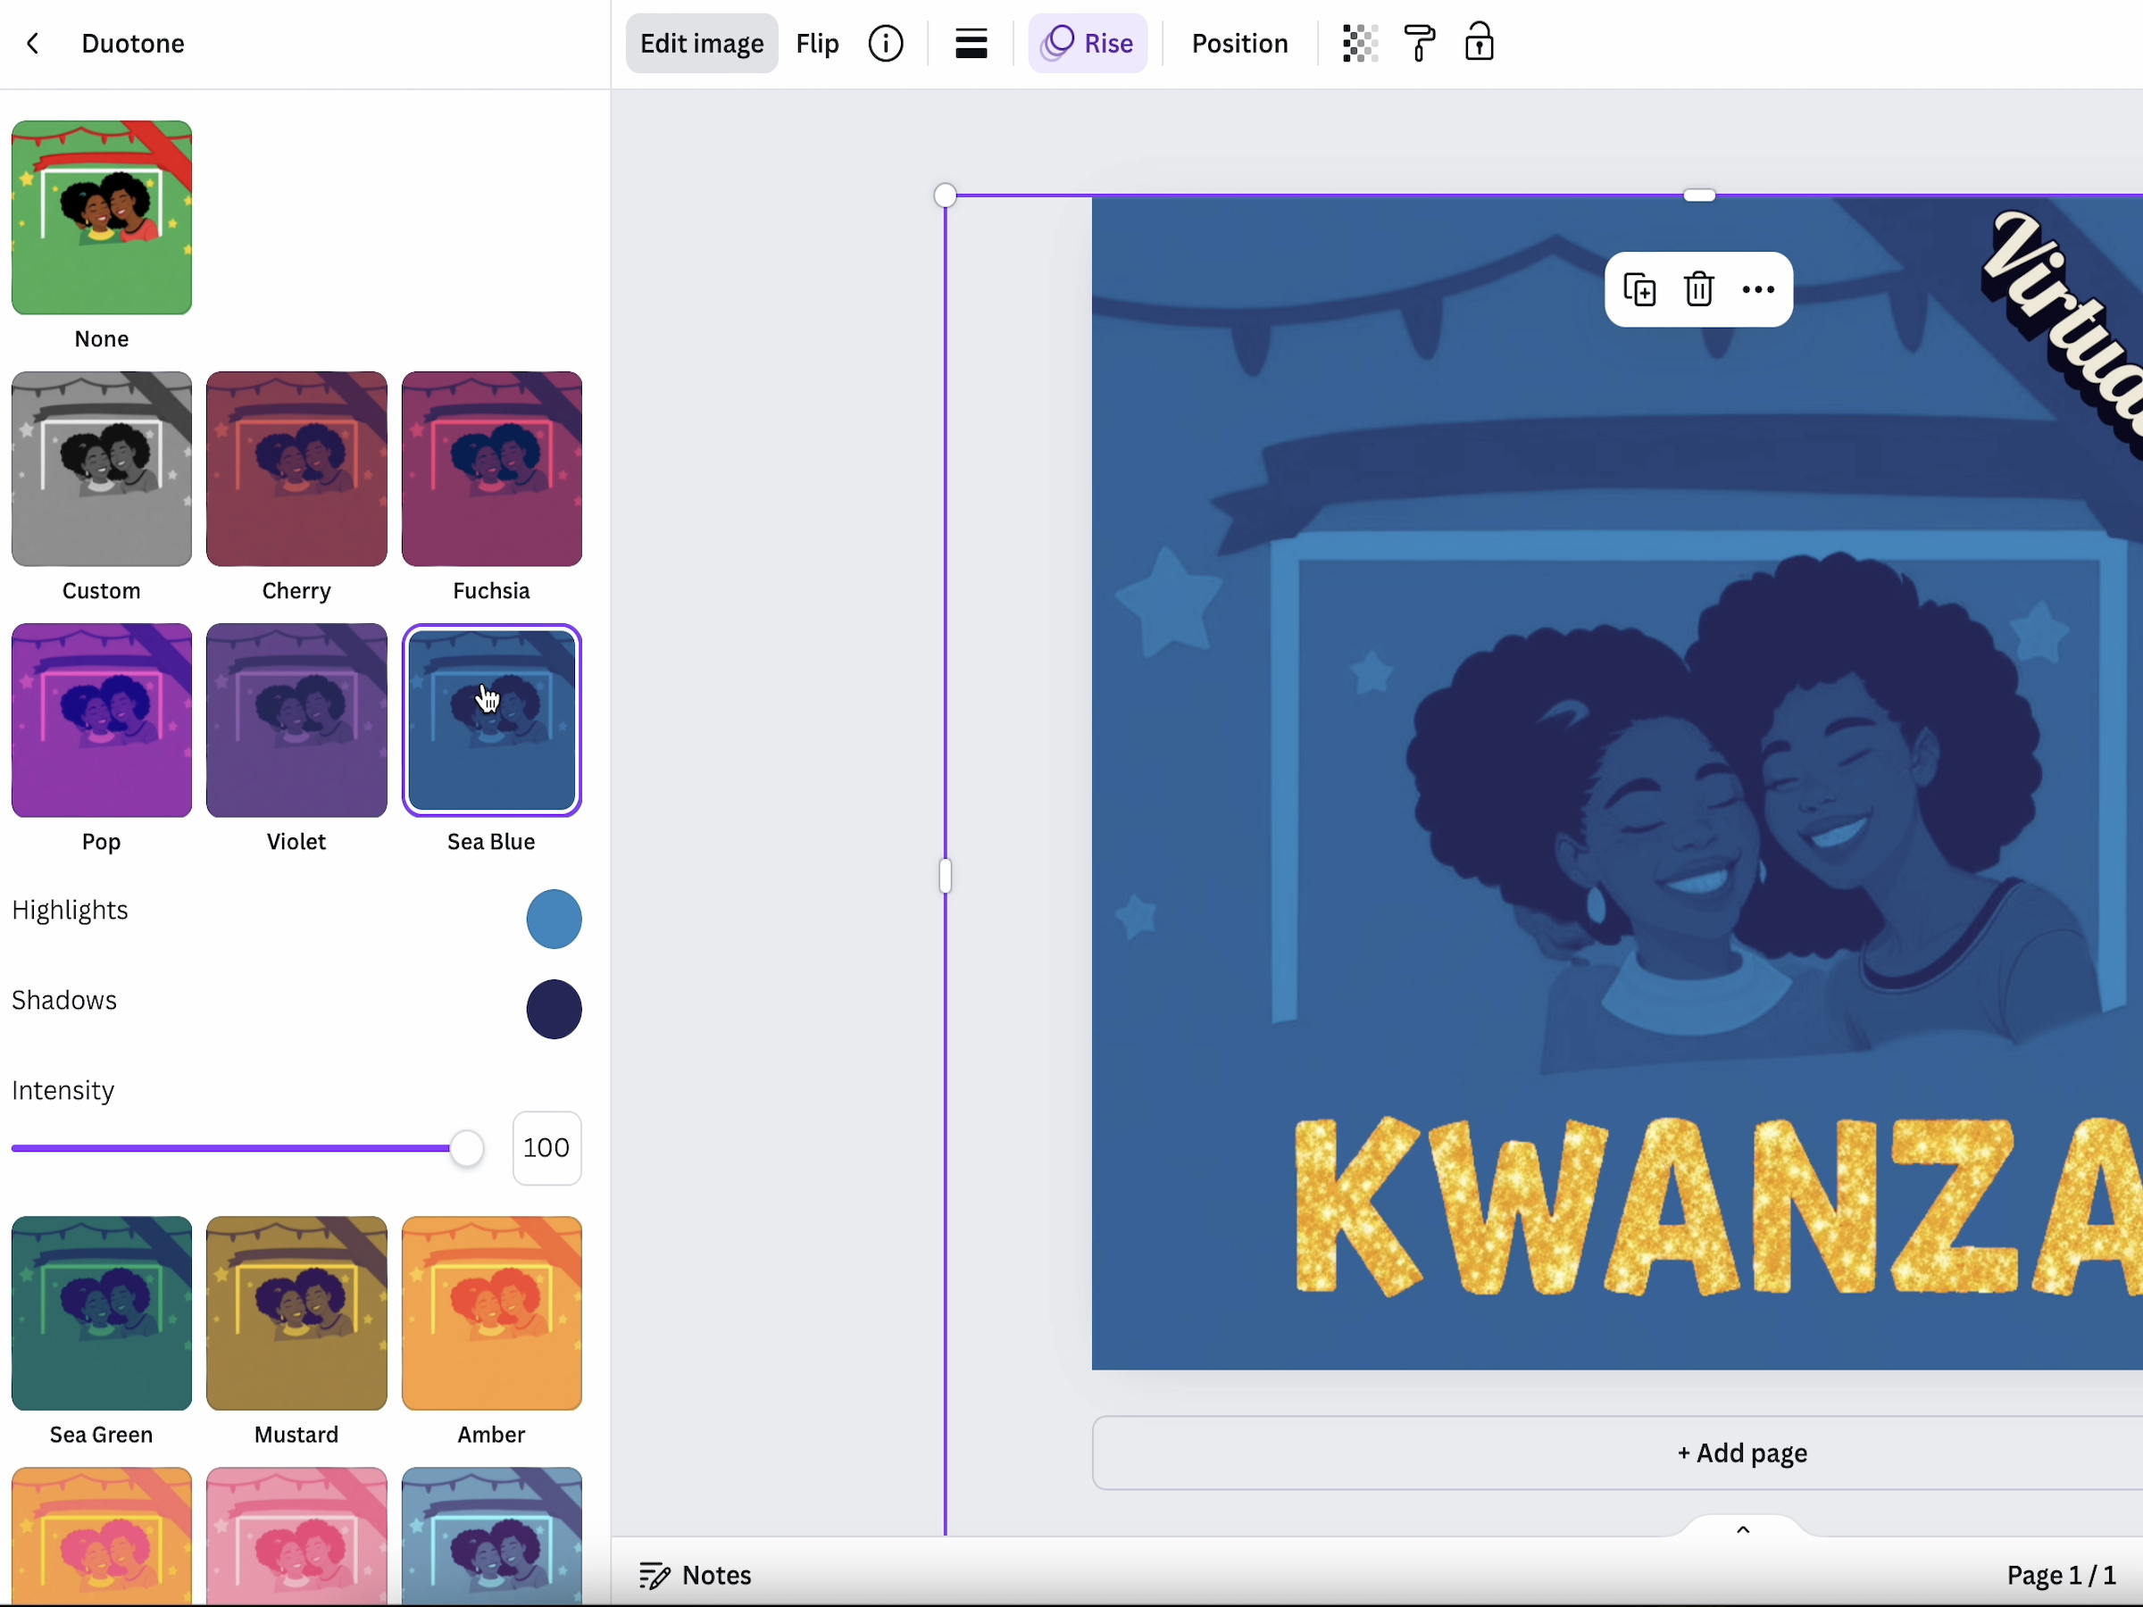Toggle the lock icon in the toolbar
This screenshot has height=1607, width=2143.
click(1479, 44)
